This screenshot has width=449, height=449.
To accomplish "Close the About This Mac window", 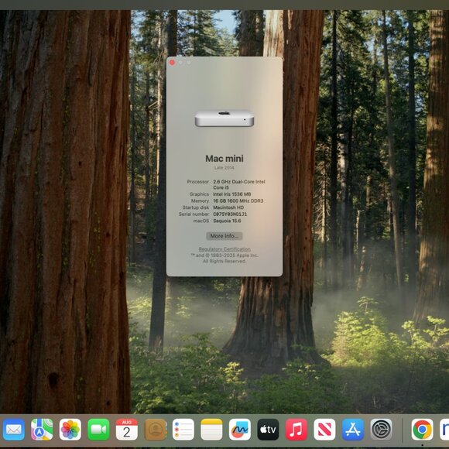I will click(172, 63).
